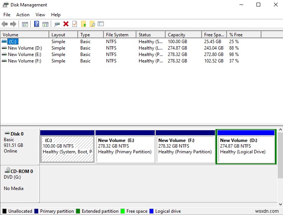Click the blue Logical drive legend swatch
Viewport: 283px width, 215px height.
[152, 211]
